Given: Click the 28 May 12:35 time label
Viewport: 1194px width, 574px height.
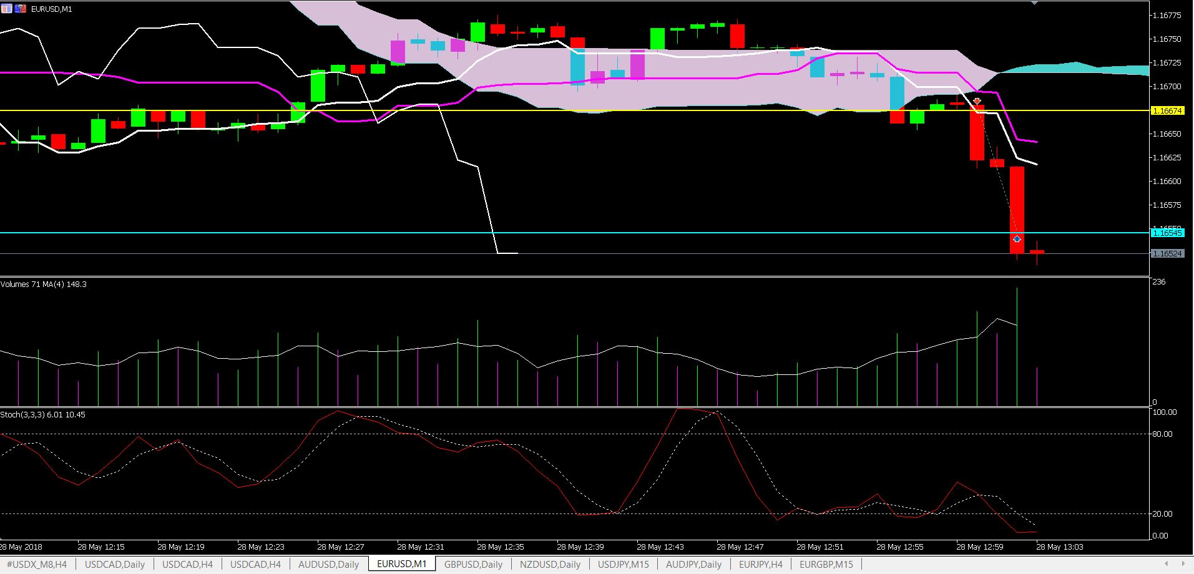Looking at the screenshot, I should [501, 547].
